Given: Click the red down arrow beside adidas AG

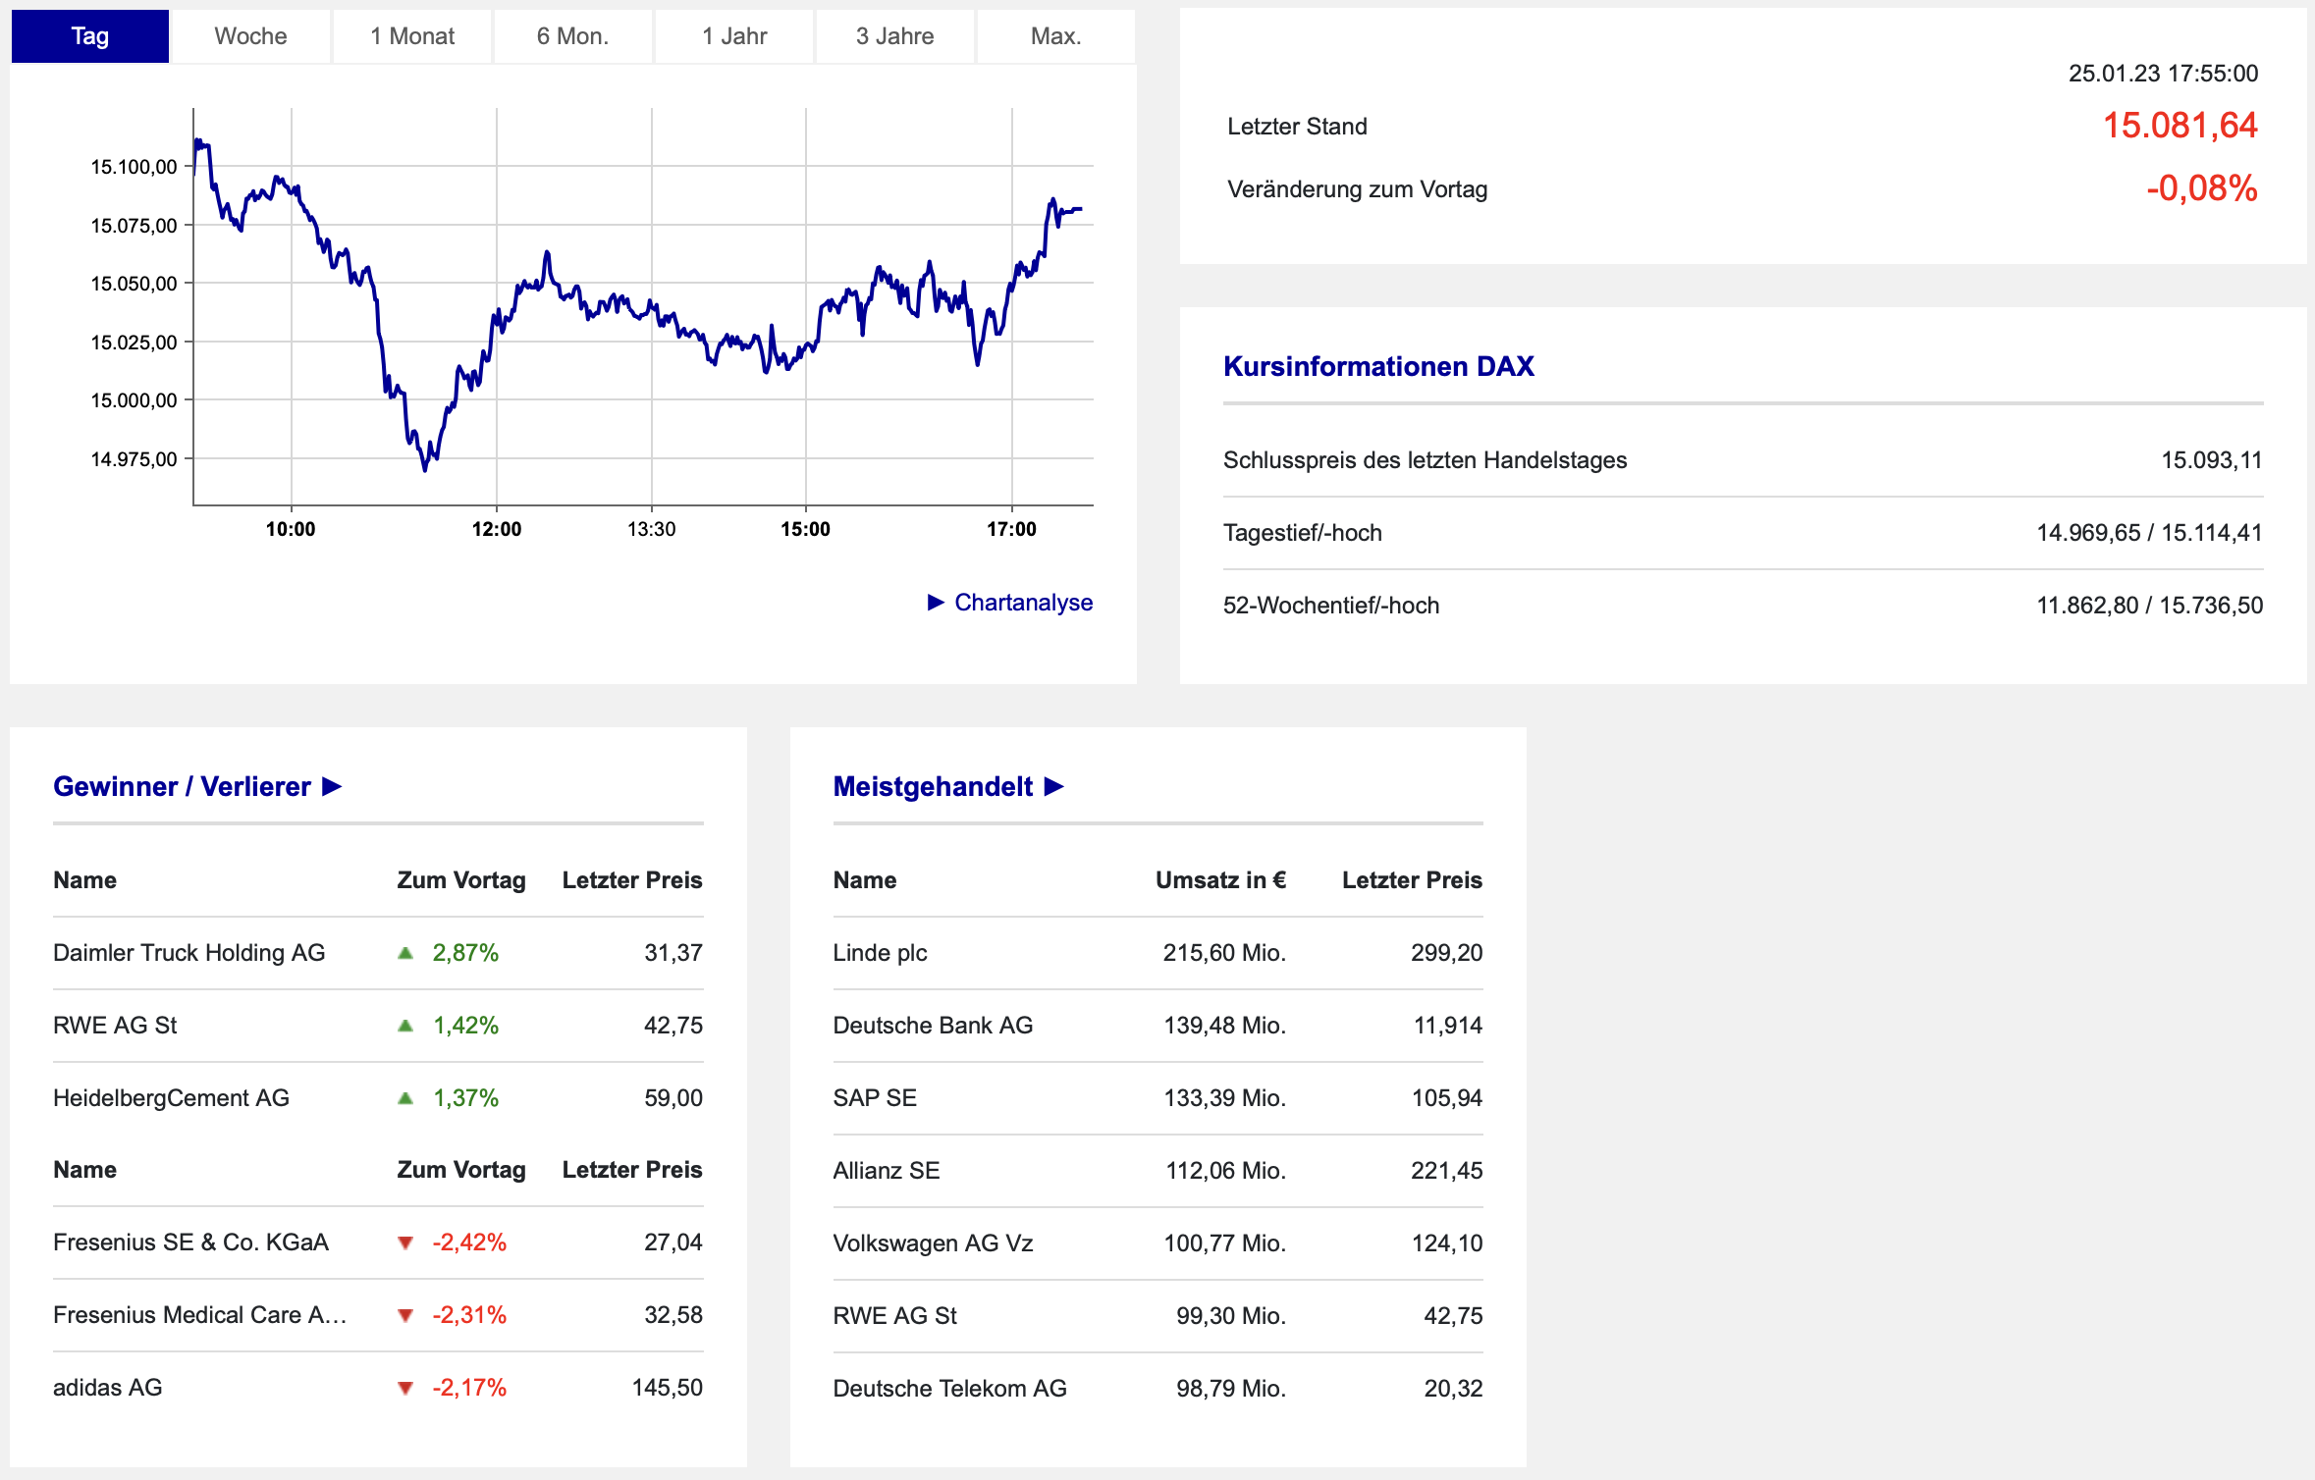Looking at the screenshot, I should pyautogui.click(x=405, y=1389).
